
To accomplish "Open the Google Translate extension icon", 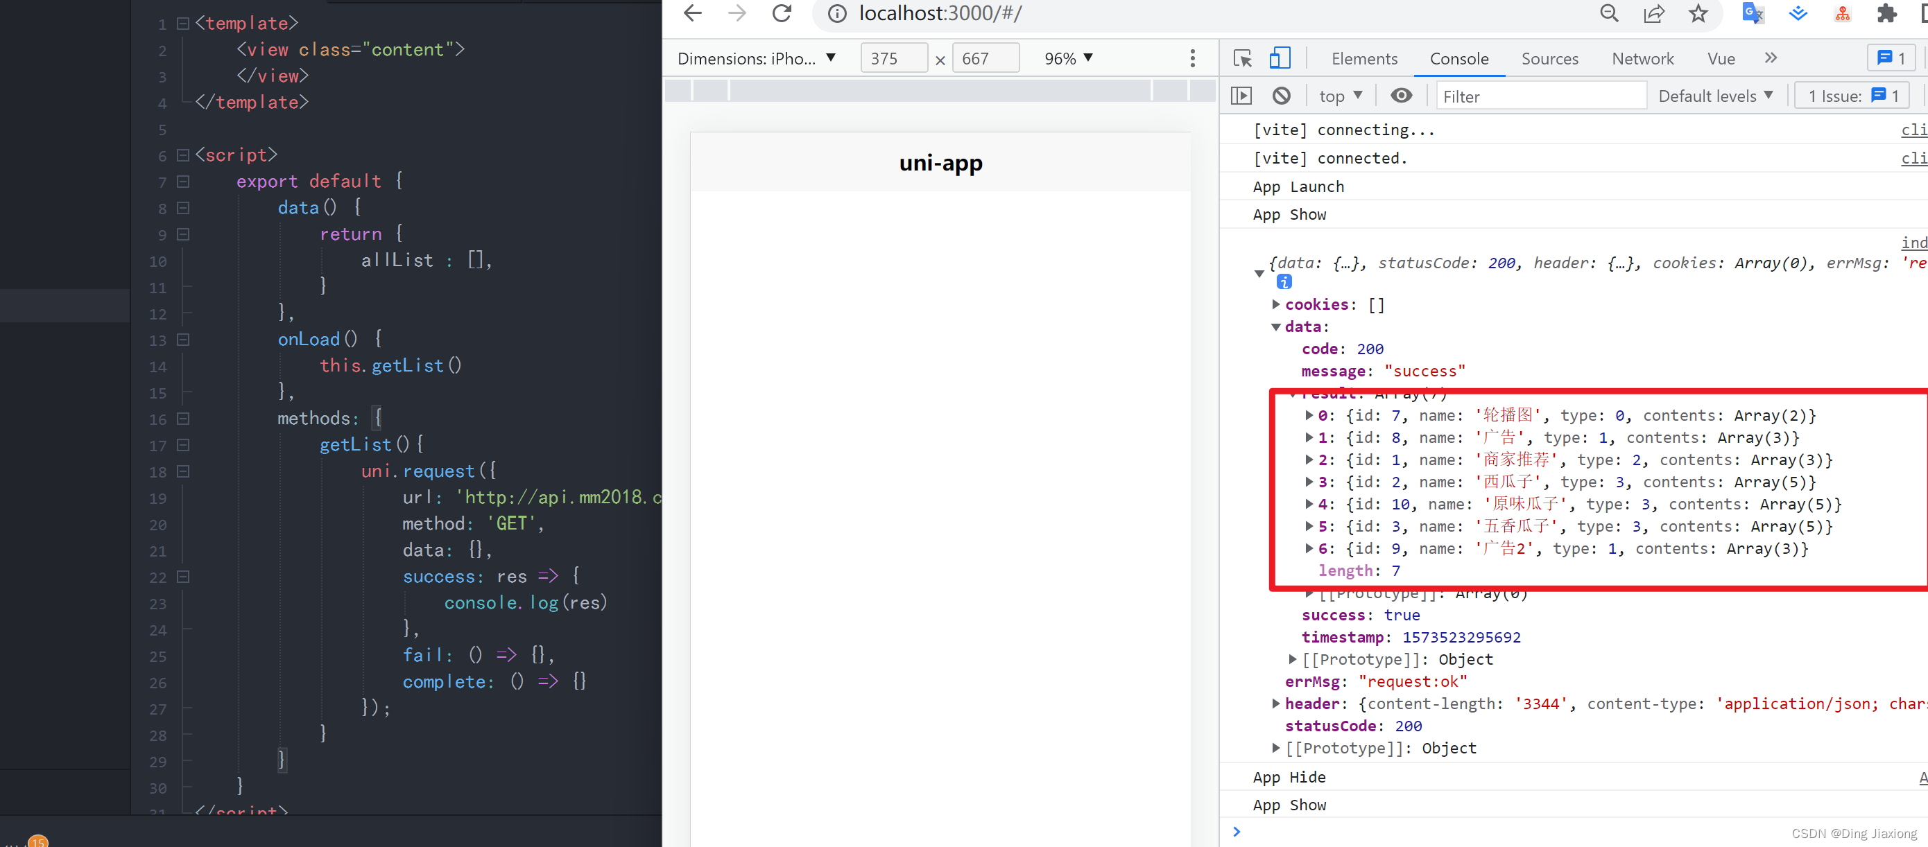I will pyautogui.click(x=1753, y=13).
